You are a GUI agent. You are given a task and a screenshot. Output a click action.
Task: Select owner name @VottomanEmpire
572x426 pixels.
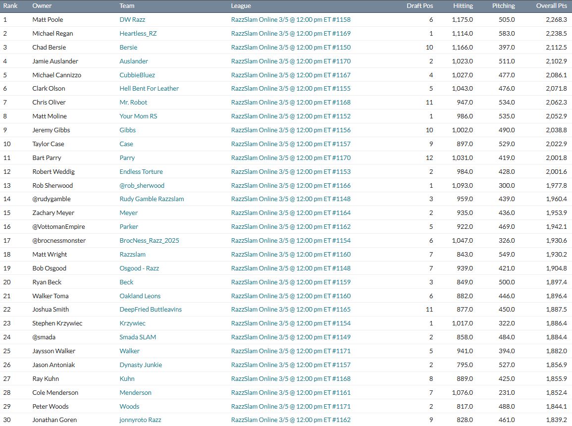click(x=59, y=227)
